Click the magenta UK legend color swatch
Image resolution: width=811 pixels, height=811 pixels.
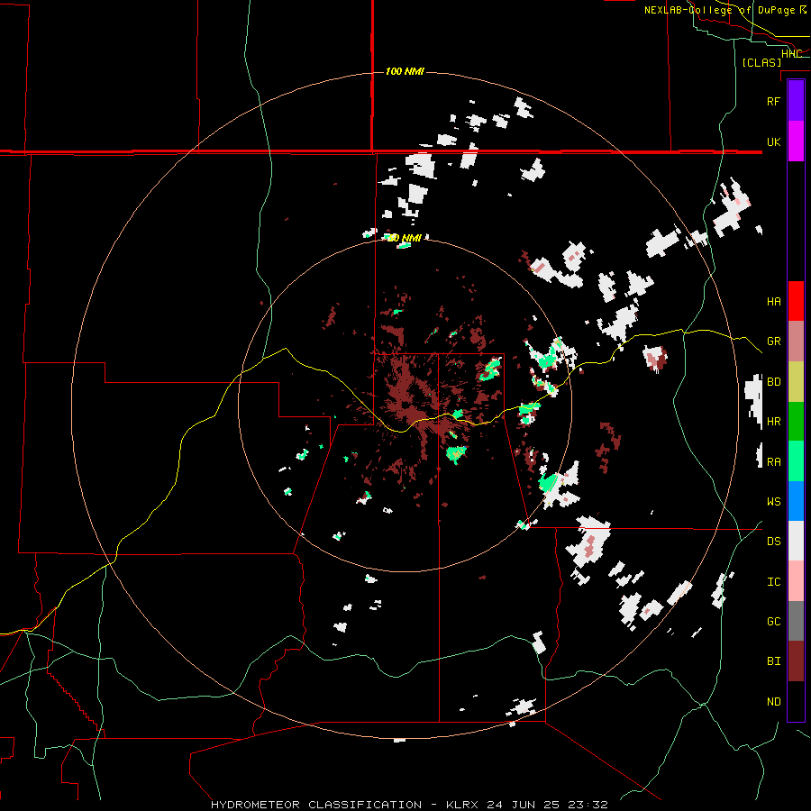pos(796,141)
